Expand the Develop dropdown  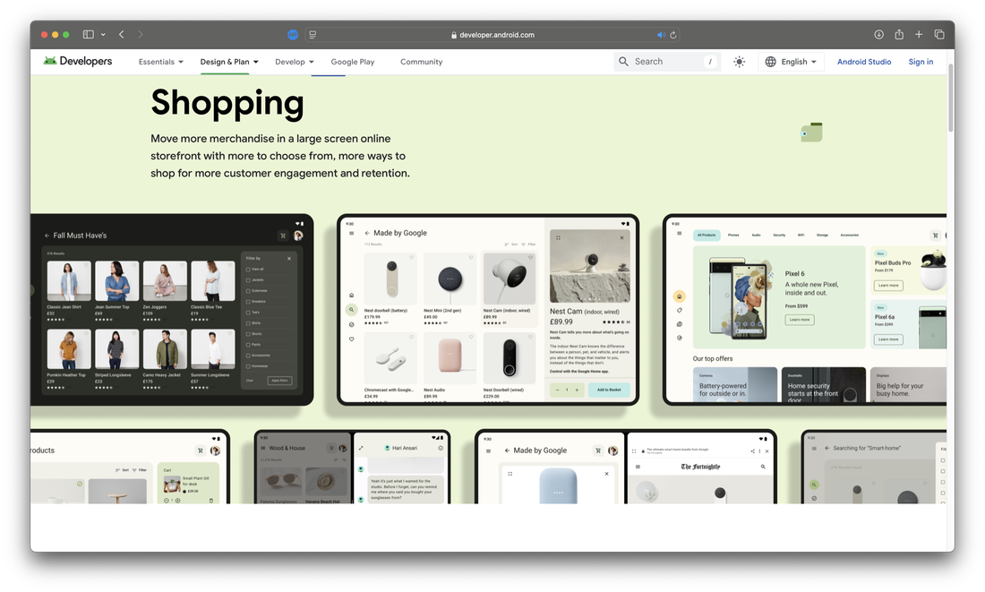click(295, 62)
